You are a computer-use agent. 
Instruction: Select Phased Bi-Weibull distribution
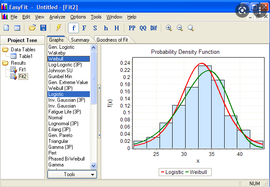[68, 159]
